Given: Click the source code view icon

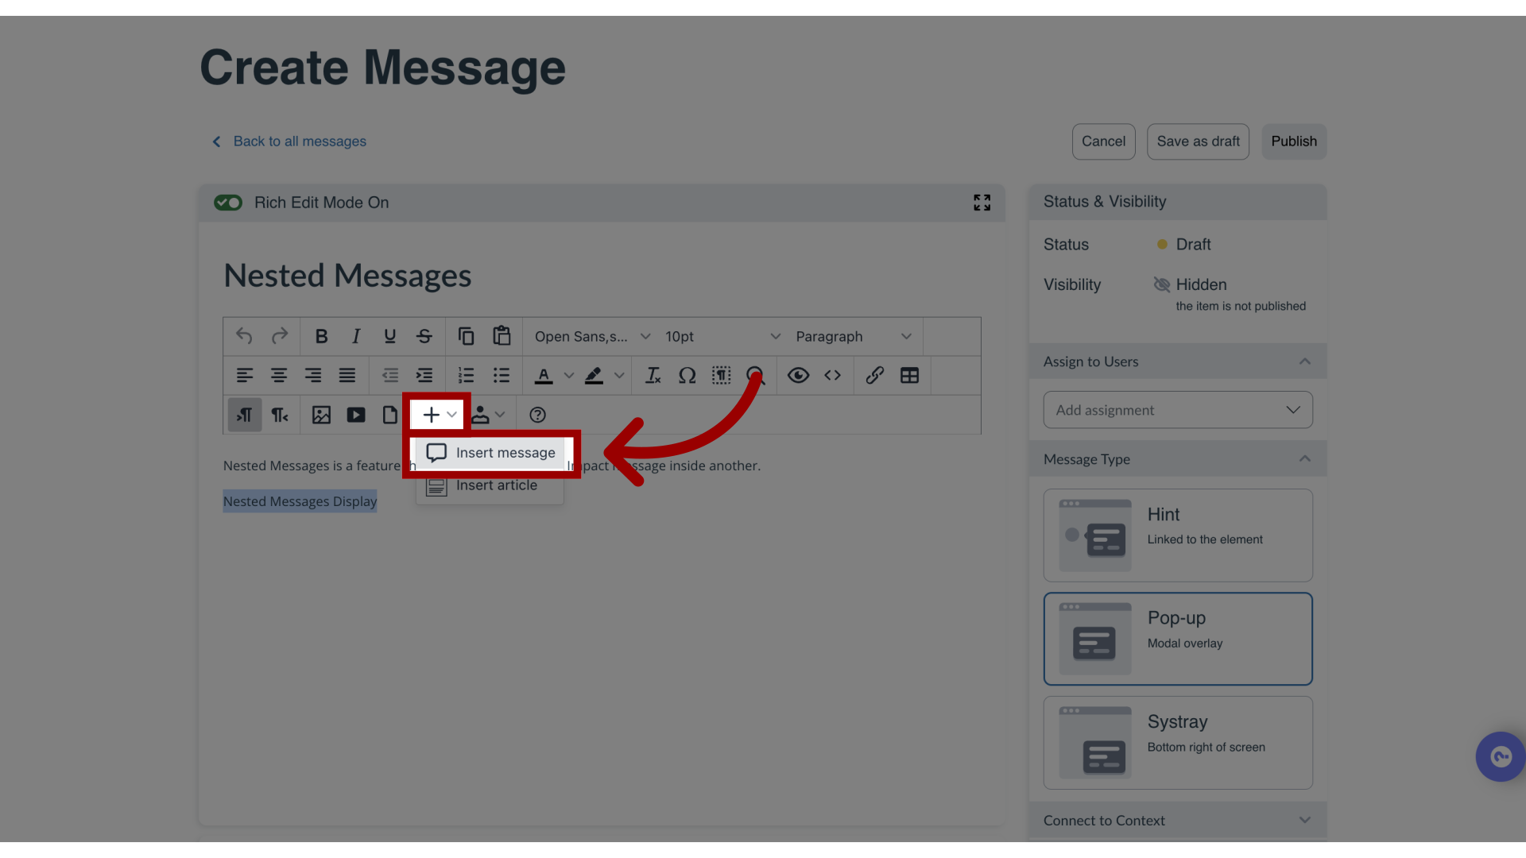Looking at the screenshot, I should tap(831, 375).
